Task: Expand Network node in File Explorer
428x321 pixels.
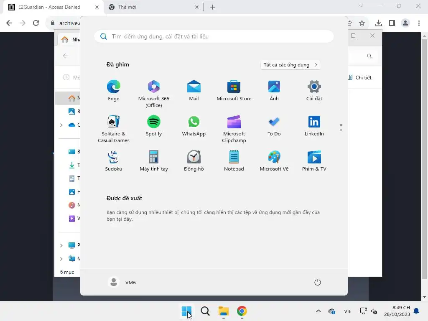Action: point(61,259)
